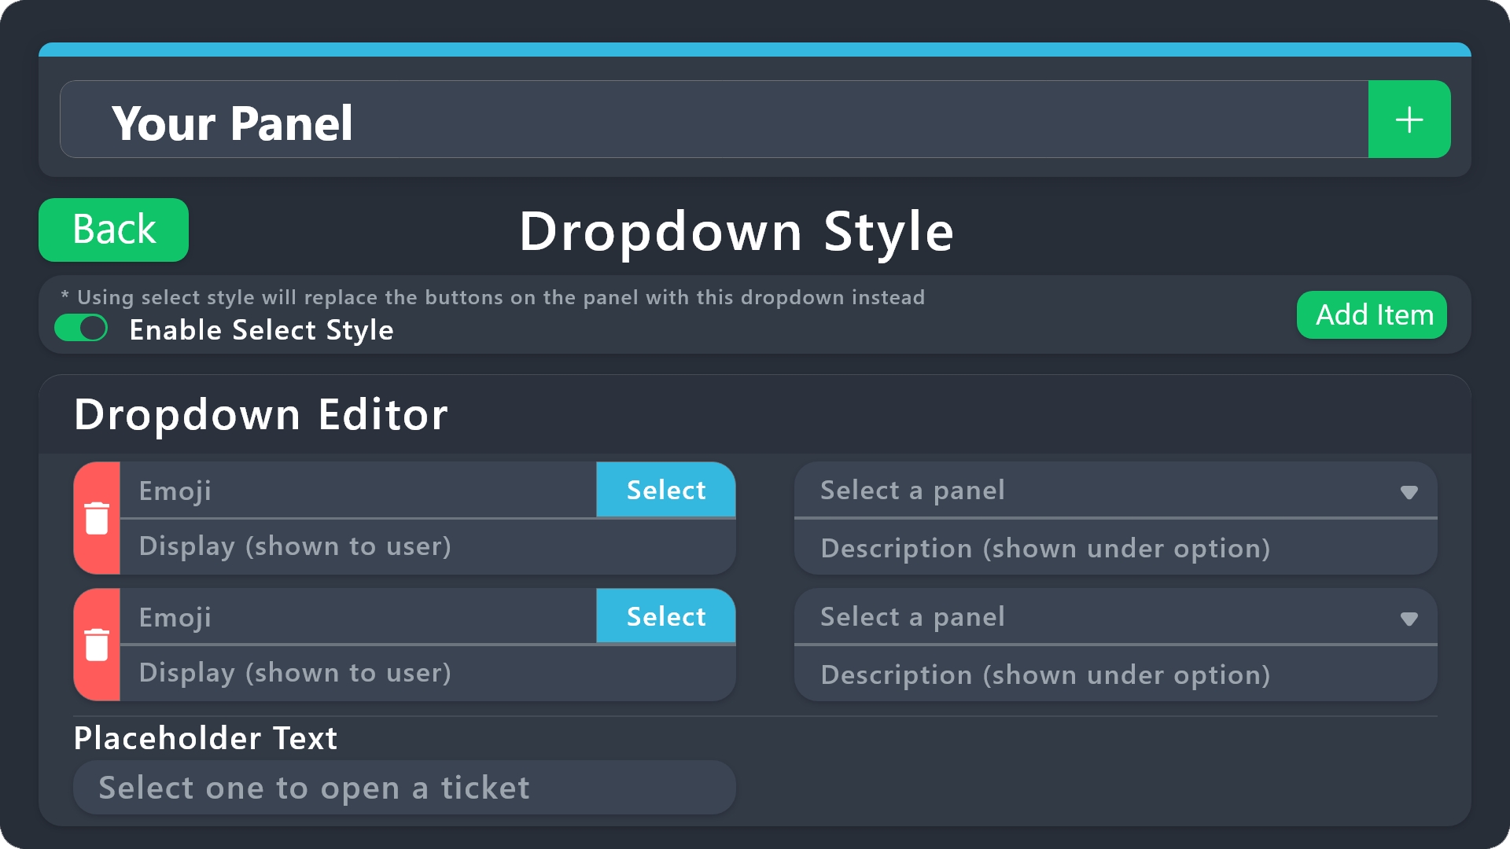Viewport: 1510px width, 849px height.
Task: Select an emoji for the second item
Action: point(666,616)
